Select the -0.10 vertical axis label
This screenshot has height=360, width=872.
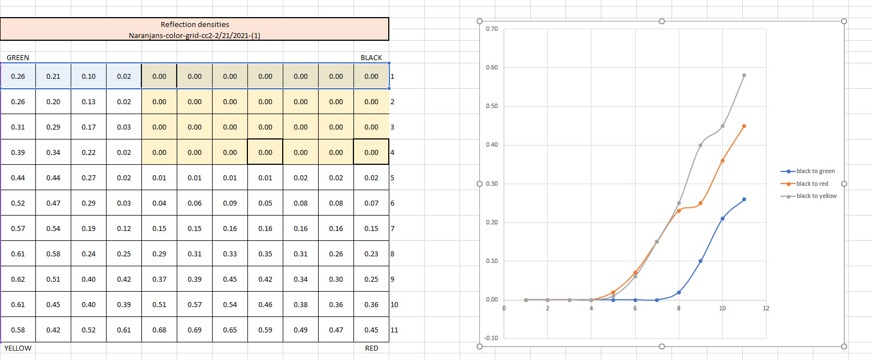pos(491,338)
